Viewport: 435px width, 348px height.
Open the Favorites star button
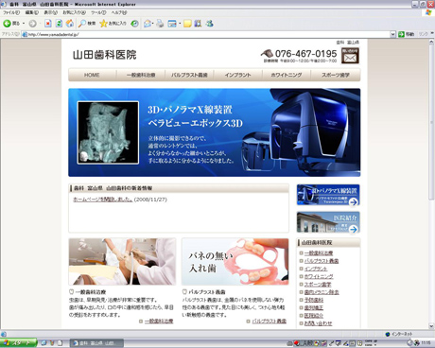(x=113, y=24)
